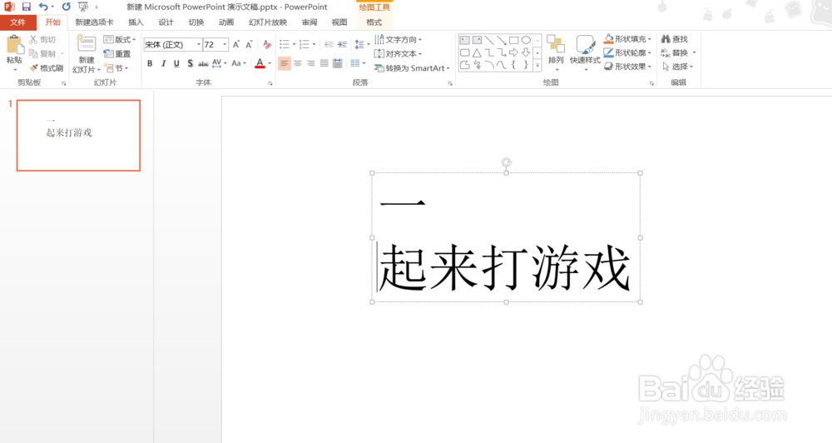Switch to the Slide Show (幻灯片放映) tab
The image size is (832, 443).
click(268, 22)
